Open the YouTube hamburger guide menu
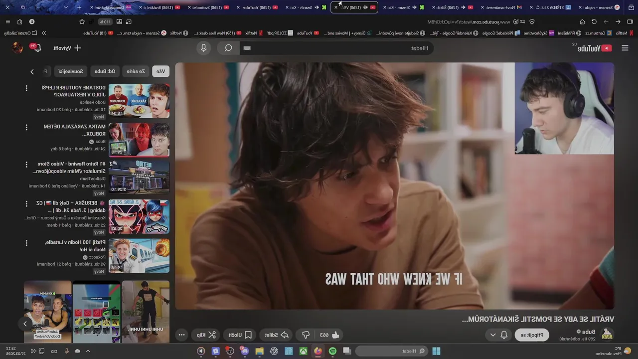 [625, 48]
